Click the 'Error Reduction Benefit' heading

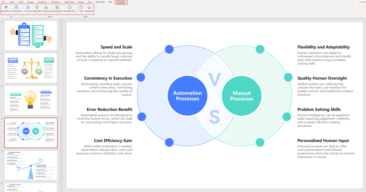pos(110,109)
